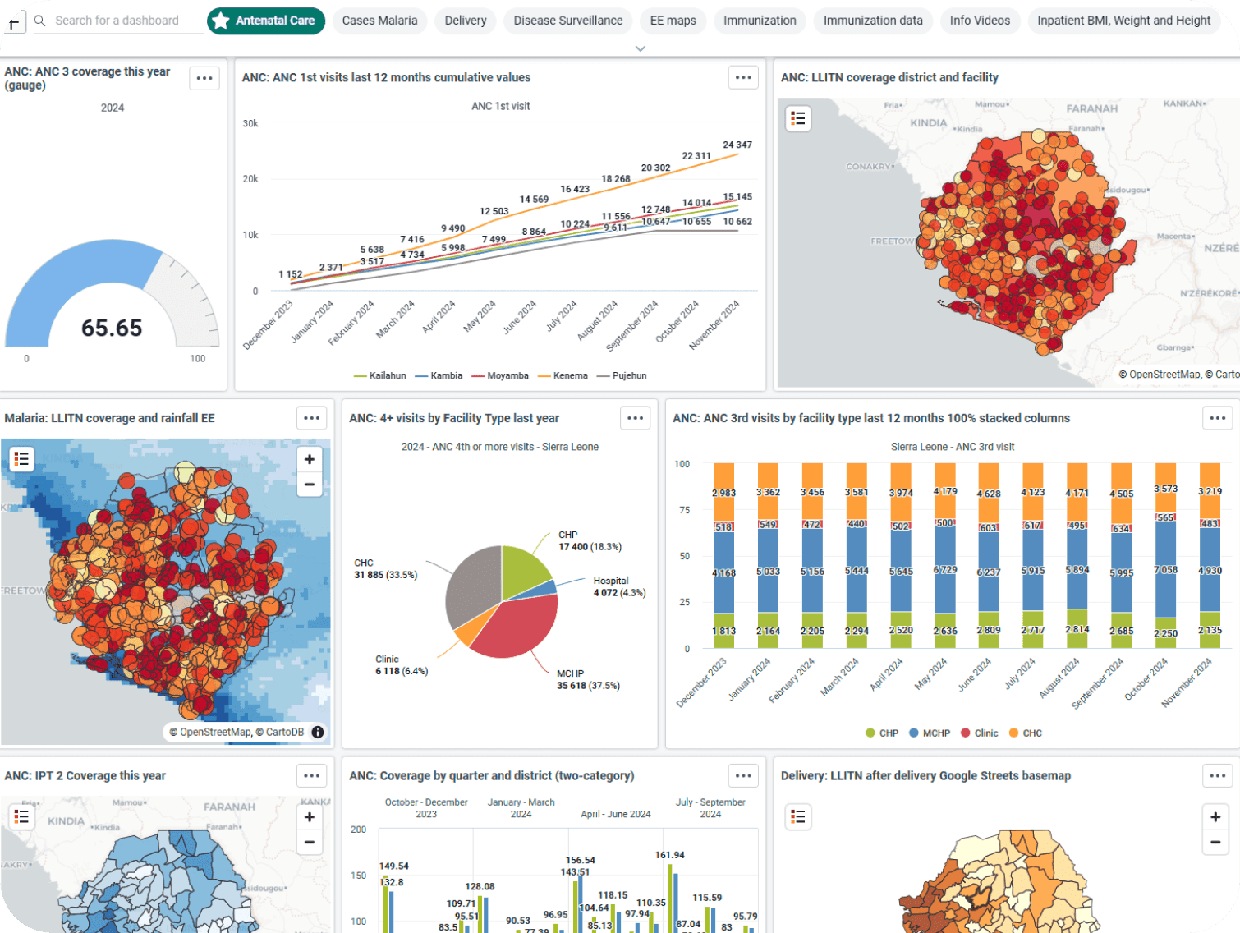
Task: Open options menu of Malaria LLITN rainfall map
Action: pyautogui.click(x=311, y=418)
